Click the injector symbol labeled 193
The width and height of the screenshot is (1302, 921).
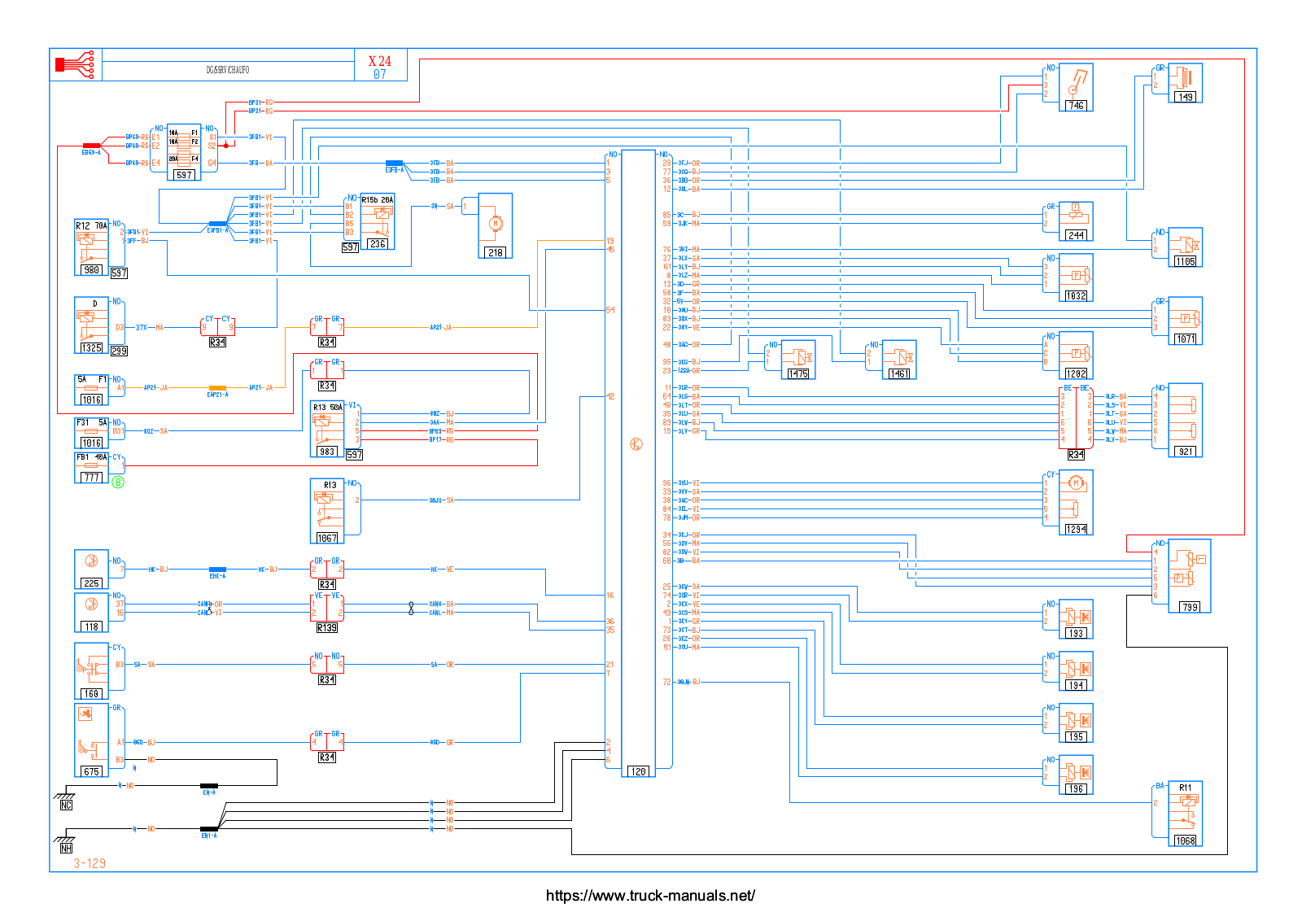[1076, 619]
